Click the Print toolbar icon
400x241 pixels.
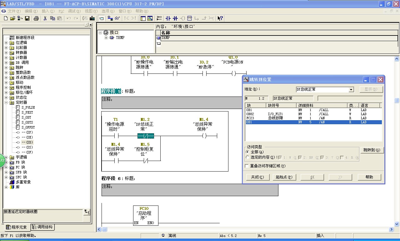pos(36,18)
